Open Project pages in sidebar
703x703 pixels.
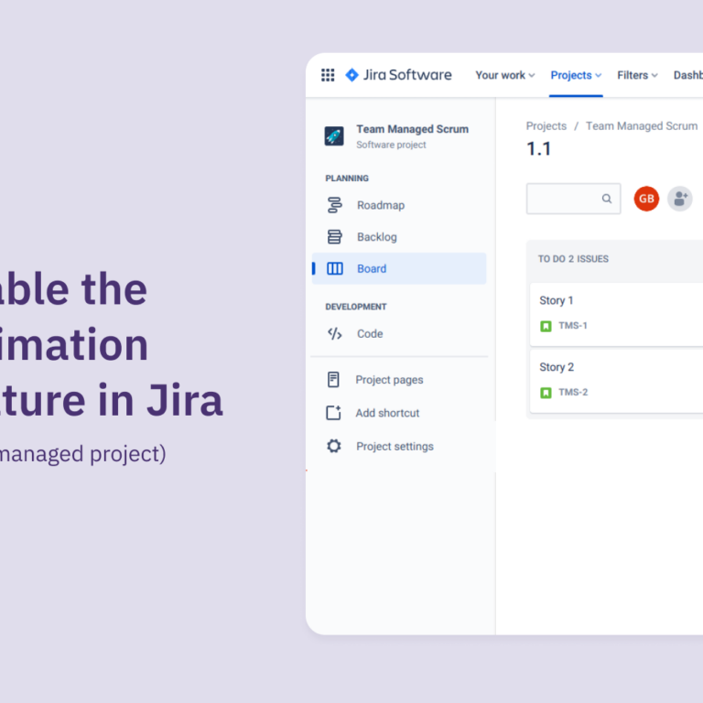[389, 380]
